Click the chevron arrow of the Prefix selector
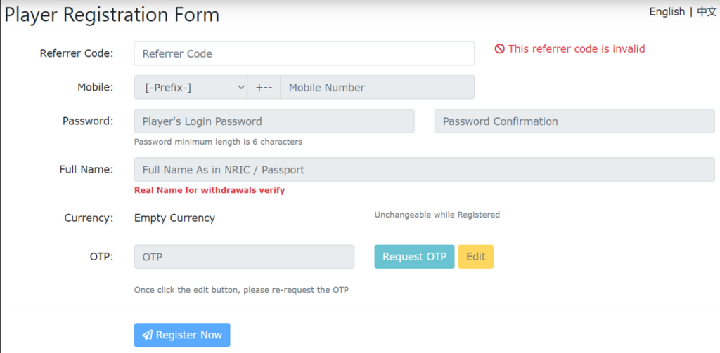The width and height of the screenshot is (720, 353). click(x=242, y=87)
